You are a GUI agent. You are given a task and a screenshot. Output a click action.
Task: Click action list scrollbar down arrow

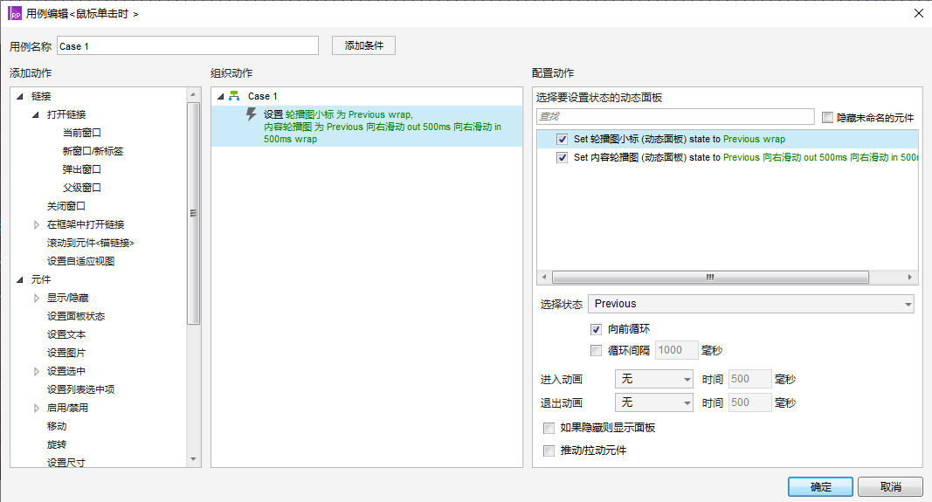pos(193,459)
